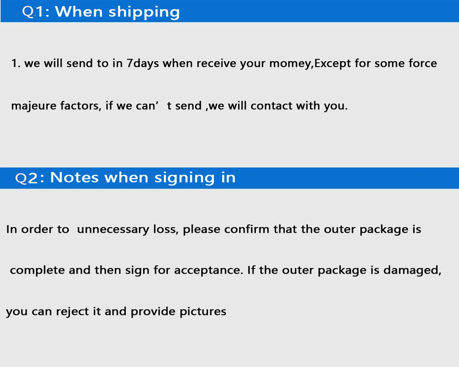Click the misspelled word 'momey'
Screen dimensions: 459x367
coord(290,64)
